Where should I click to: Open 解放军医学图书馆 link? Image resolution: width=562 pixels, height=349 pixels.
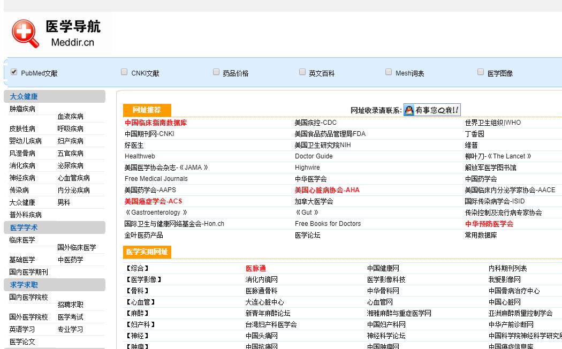(490, 168)
